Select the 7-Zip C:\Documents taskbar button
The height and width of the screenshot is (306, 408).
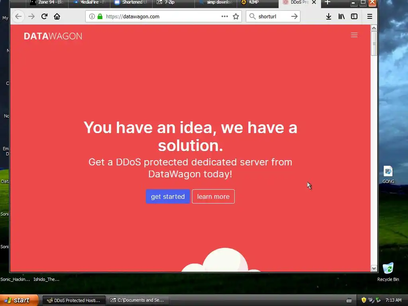tap(138, 300)
